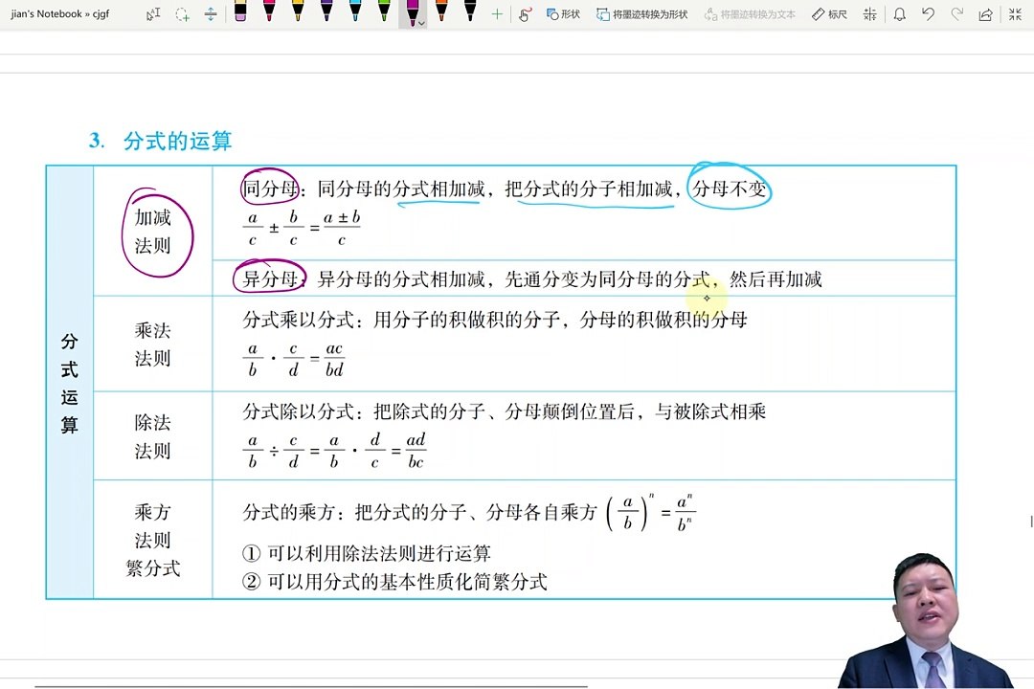Share the notebook page
Image resolution: width=1034 pixels, height=689 pixels.
tap(985, 13)
